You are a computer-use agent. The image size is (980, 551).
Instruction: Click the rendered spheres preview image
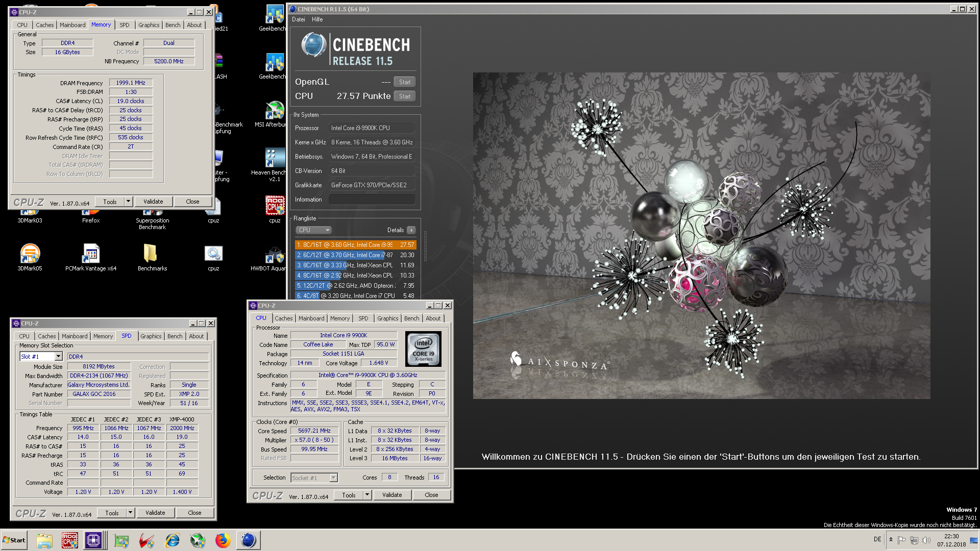coord(701,236)
